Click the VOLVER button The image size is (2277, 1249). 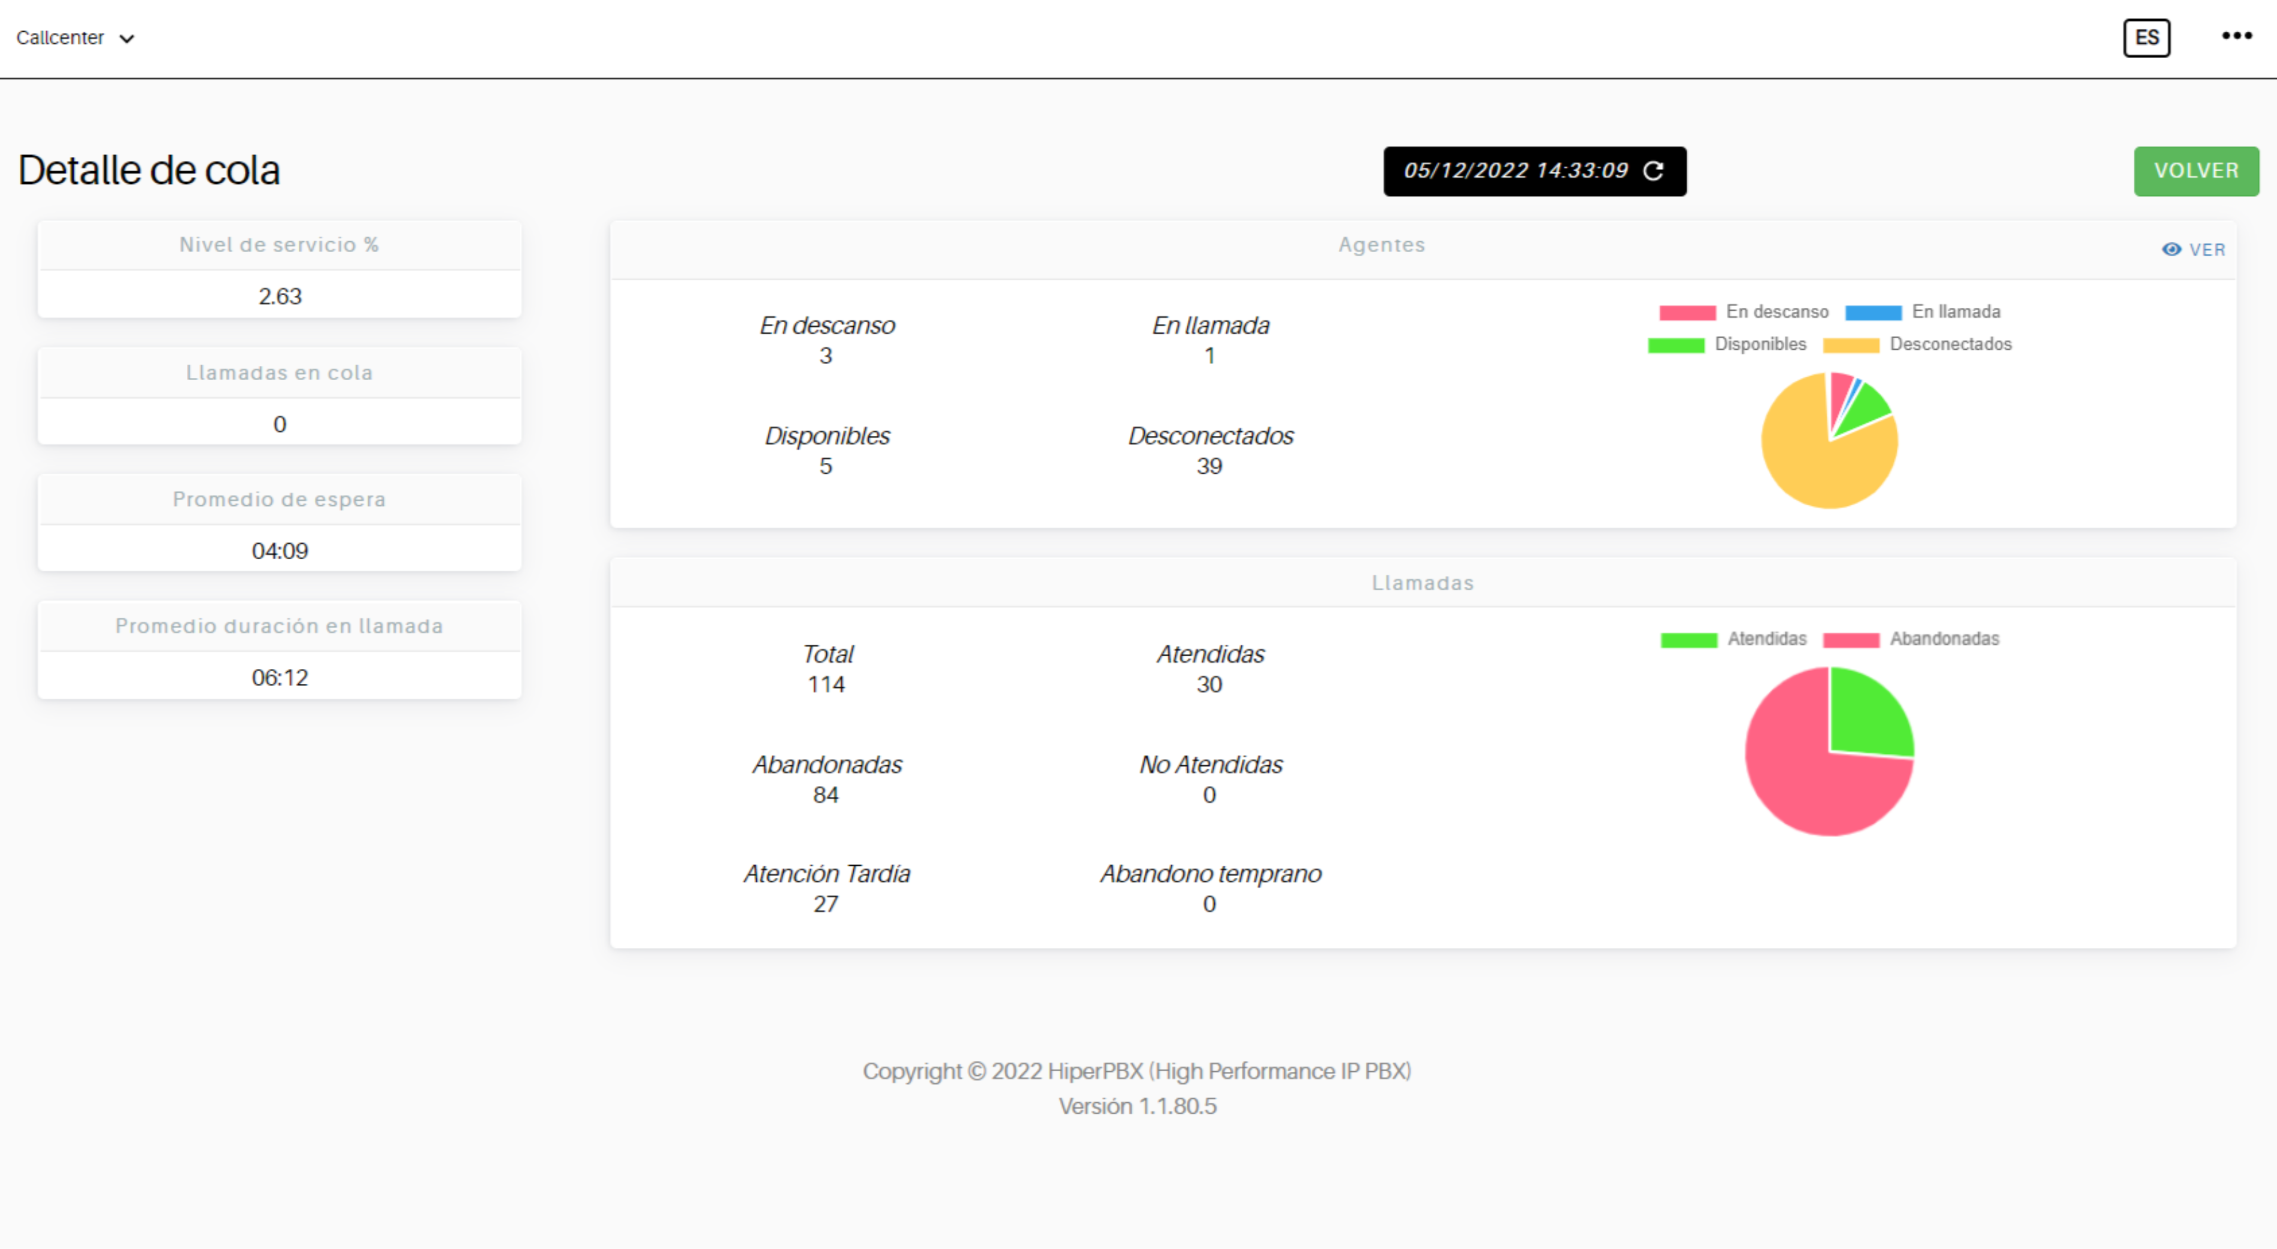point(2197,171)
